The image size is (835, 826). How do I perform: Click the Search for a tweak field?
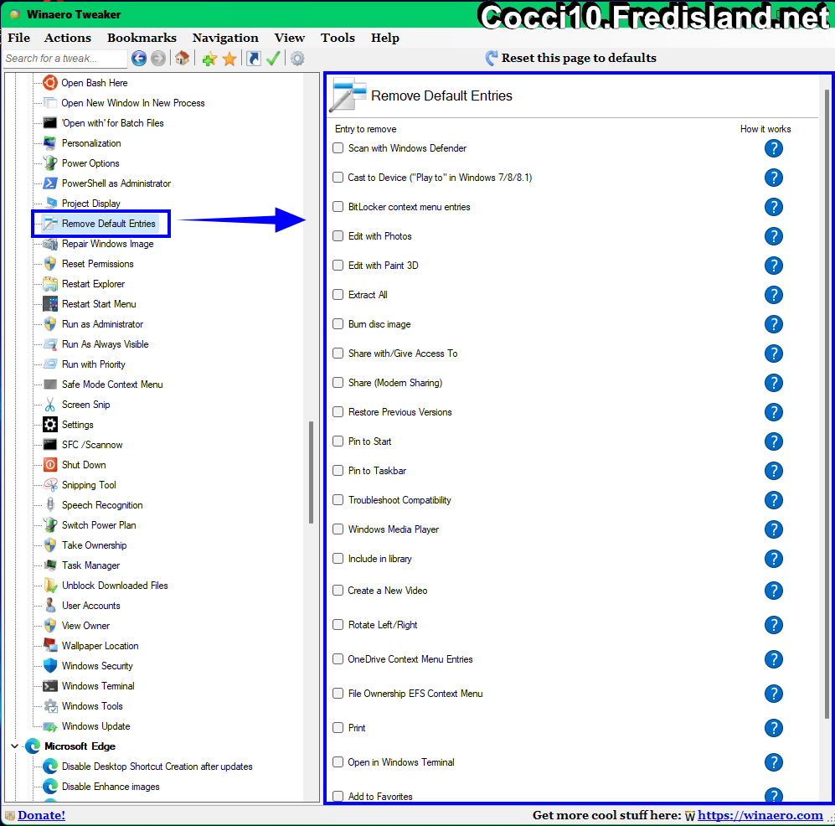pos(65,59)
